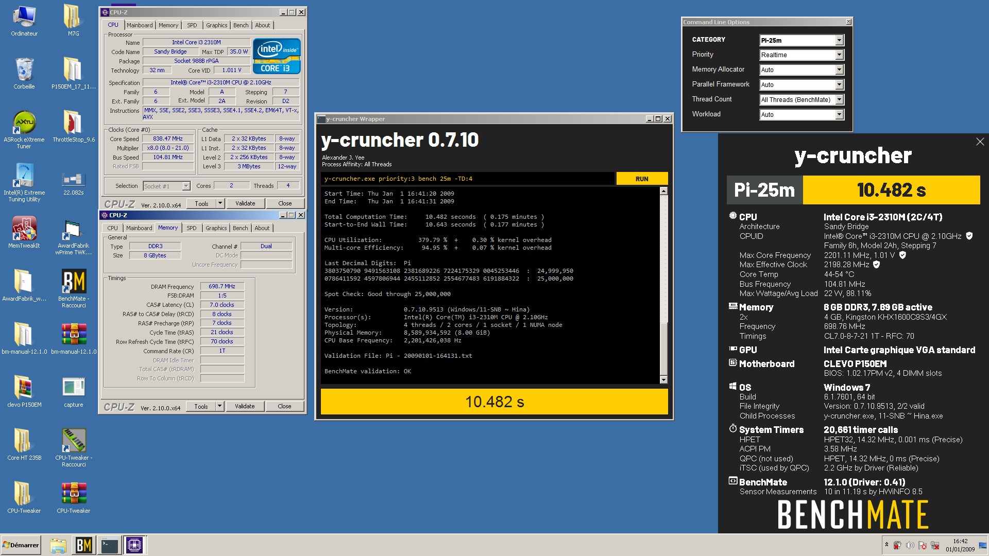Open the P150EM_17_11 folder

coord(73,73)
